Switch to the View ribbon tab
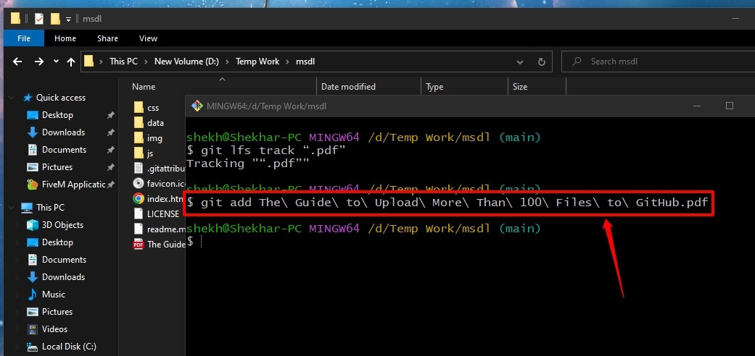755x356 pixels. point(148,38)
